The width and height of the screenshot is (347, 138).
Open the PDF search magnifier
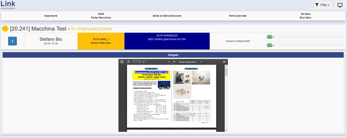point(128,62)
